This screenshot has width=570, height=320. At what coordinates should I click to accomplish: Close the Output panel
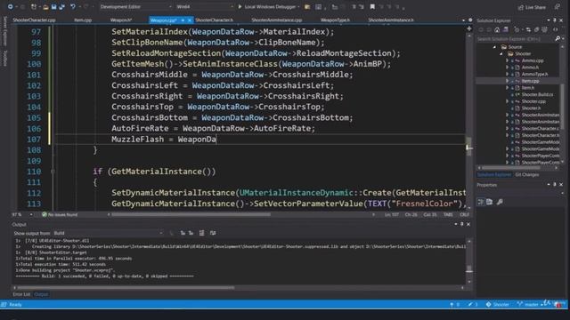pyautogui.click(x=468, y=224)
